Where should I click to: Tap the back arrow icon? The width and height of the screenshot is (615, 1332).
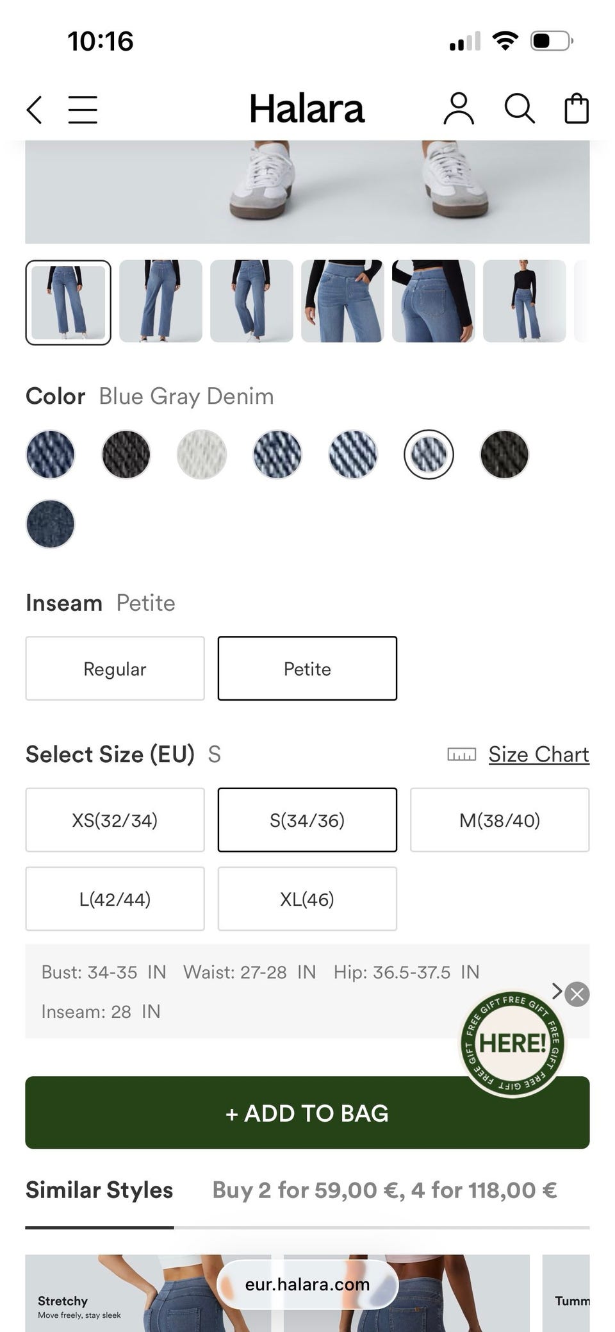click(x=35, y=110)
